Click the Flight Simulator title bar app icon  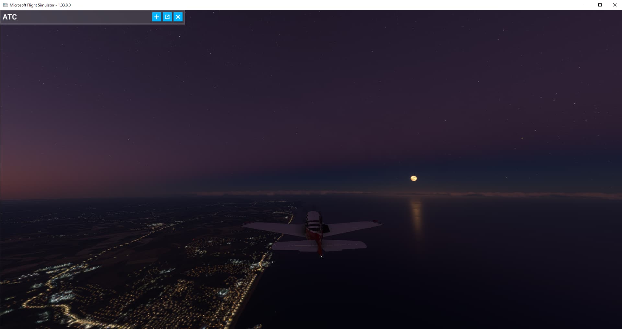tap(5, 5)
